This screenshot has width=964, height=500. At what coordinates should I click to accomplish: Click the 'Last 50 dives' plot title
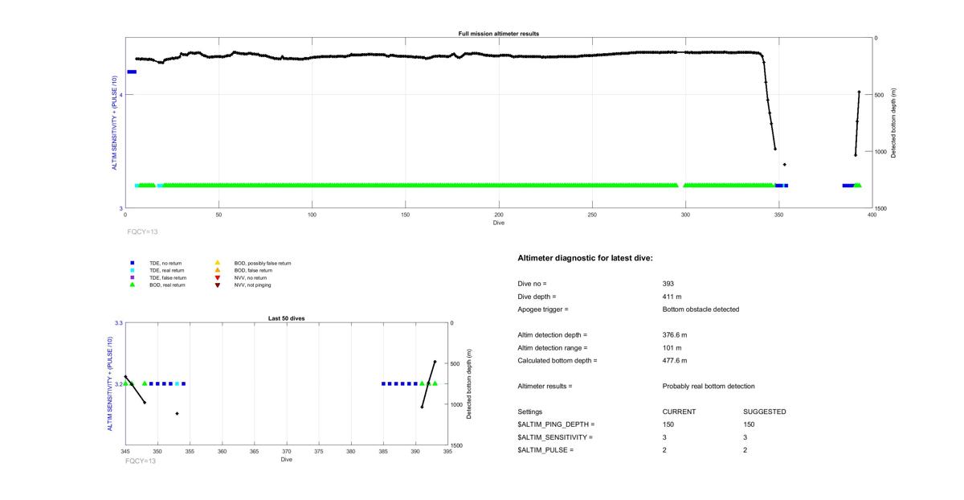(286, 318)
